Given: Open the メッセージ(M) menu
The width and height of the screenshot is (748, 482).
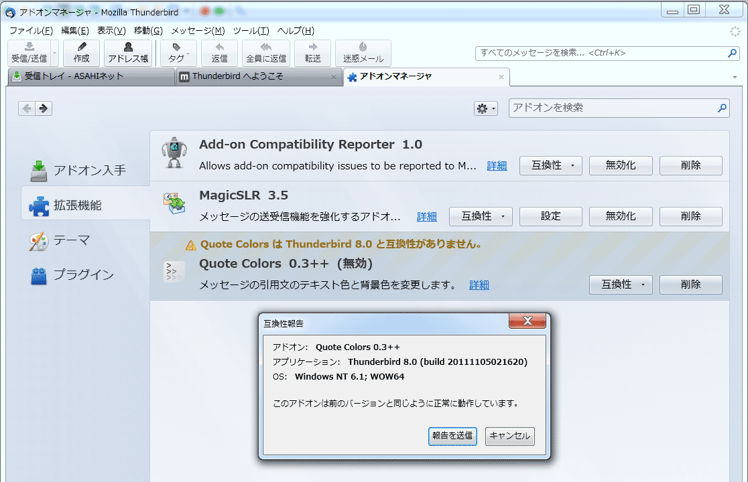Looking at the screenshot, I should (198, 31).
